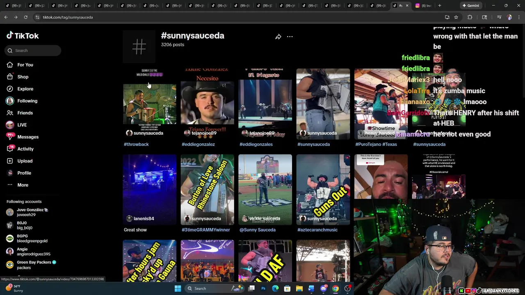This screenshot has height=295, width=525.
Task: Open Button of Love Rhinestone Saloon video
Action: (x=208, y=190)
